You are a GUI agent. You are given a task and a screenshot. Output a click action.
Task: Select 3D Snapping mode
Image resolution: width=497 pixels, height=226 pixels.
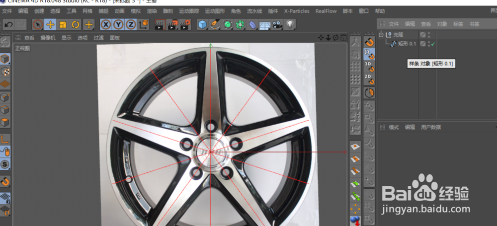[x=369, y=67]
